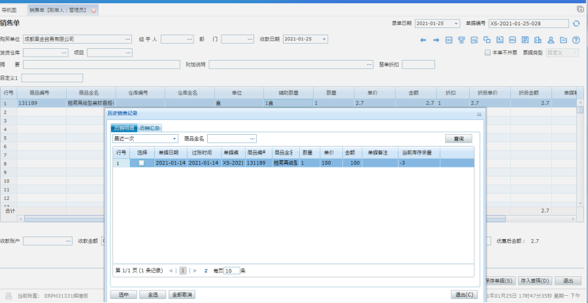Switch to the 历销汇总 tab
Viewport: 588px width, 303px height.
150,128
